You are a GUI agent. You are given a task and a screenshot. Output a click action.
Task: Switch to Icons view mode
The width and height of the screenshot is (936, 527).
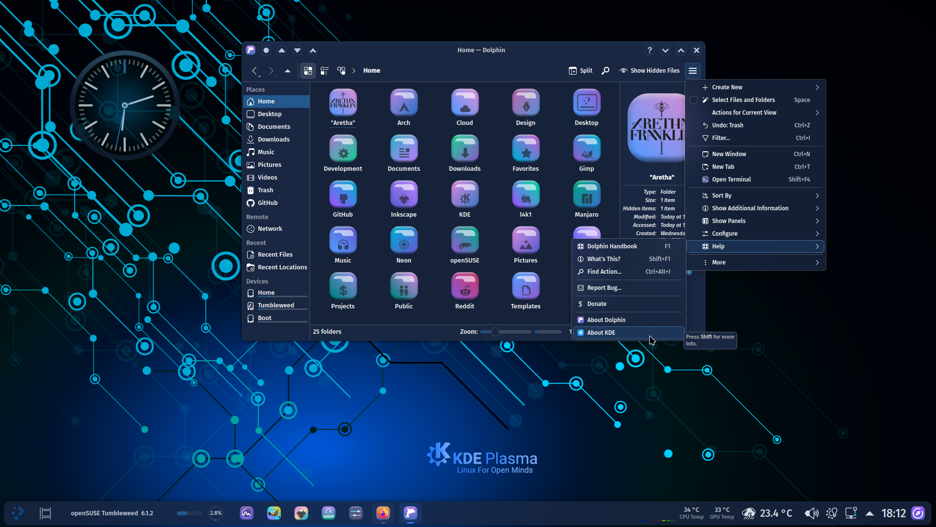(x=308, y=71)
